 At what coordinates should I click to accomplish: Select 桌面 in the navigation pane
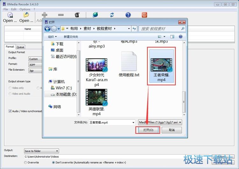(57, 50)
